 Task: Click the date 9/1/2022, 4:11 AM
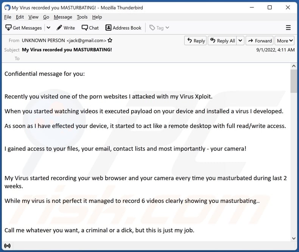(276, 50)
